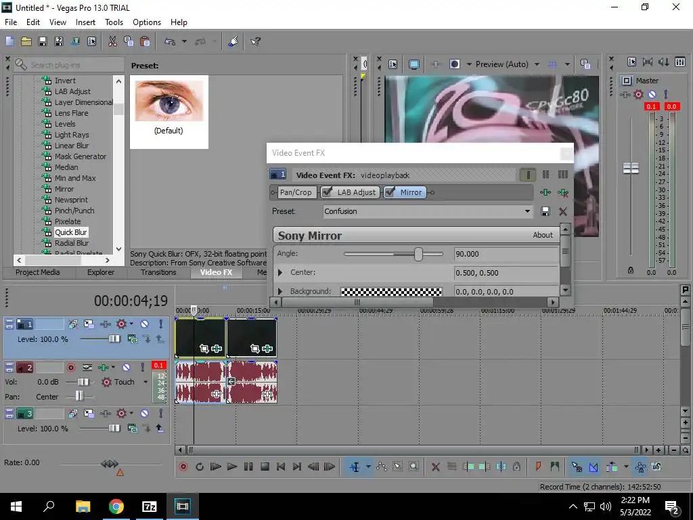Click Copy Snapshot to Clipboard icon in preview
Viewport: 693px width, 520px height.
pos(585,64)
